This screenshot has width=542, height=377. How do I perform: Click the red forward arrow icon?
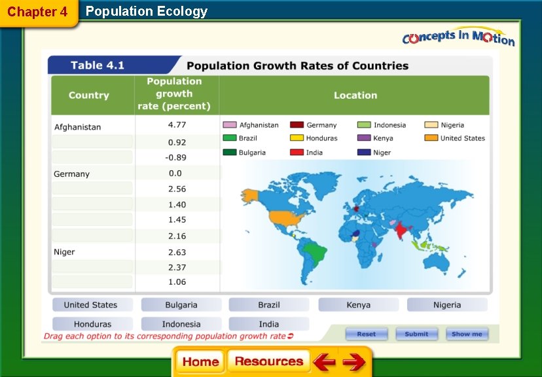coord(354,362)
